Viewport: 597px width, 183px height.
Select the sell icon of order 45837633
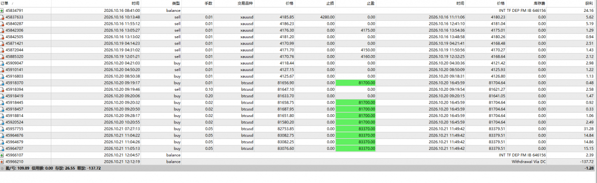point(2,17)
